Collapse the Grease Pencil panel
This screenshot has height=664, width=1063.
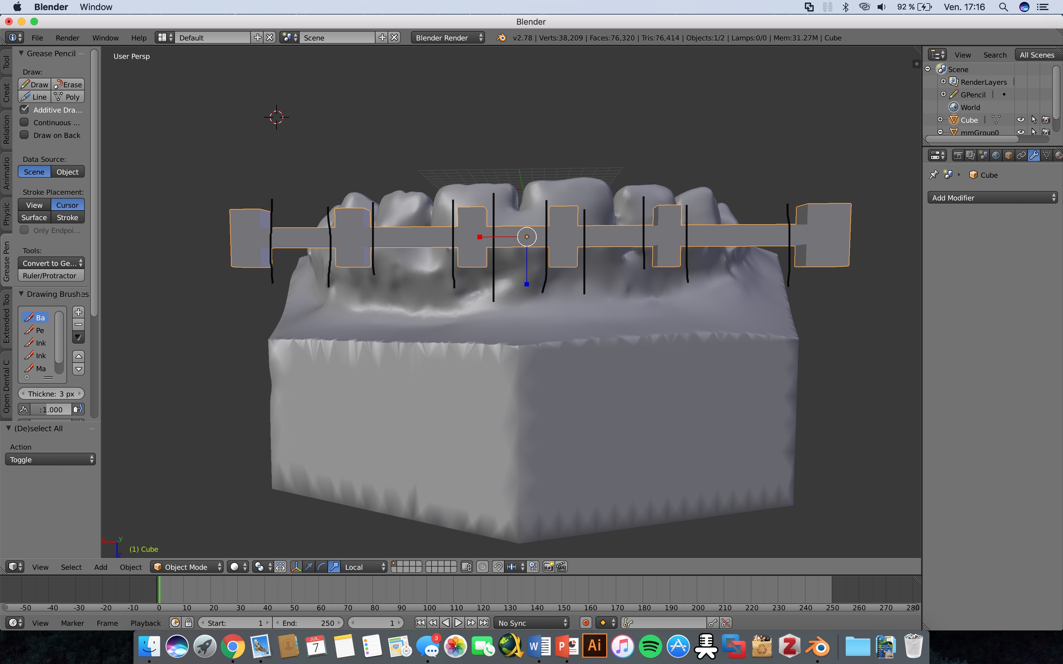21,53
